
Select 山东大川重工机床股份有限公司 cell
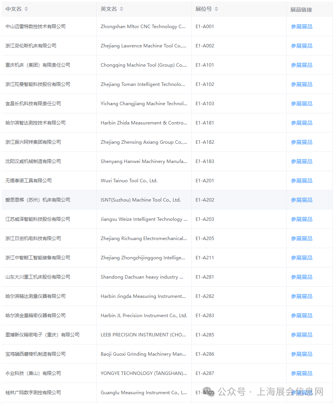point(38,277)
